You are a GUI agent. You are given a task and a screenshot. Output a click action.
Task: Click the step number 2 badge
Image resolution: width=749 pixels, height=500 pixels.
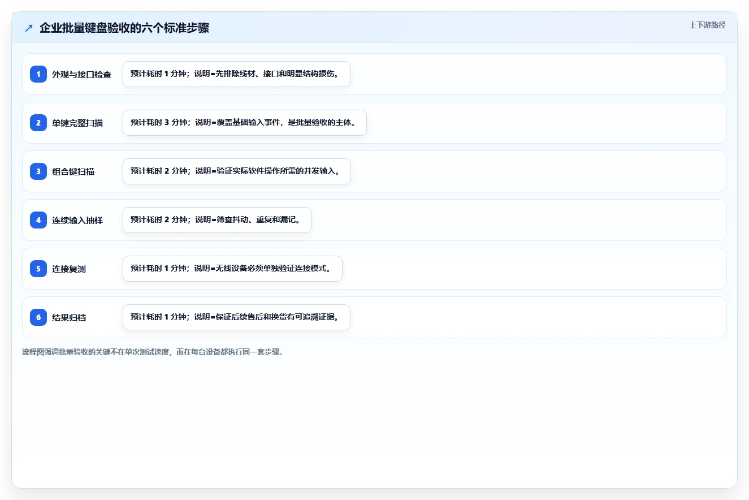(38, 123)
